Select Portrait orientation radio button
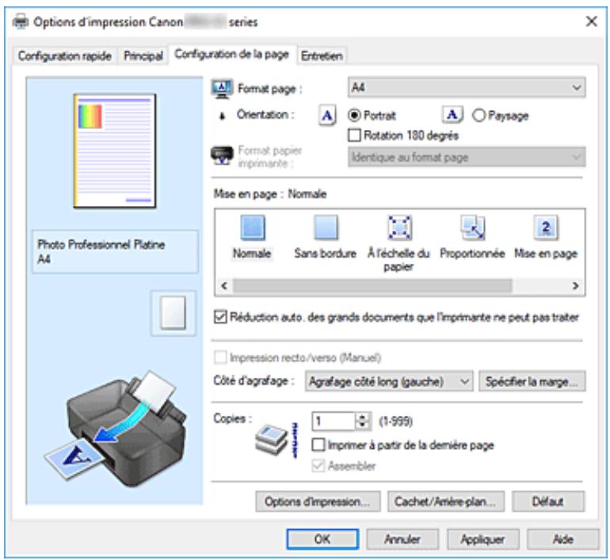610x560 pixels. [353, 116]
